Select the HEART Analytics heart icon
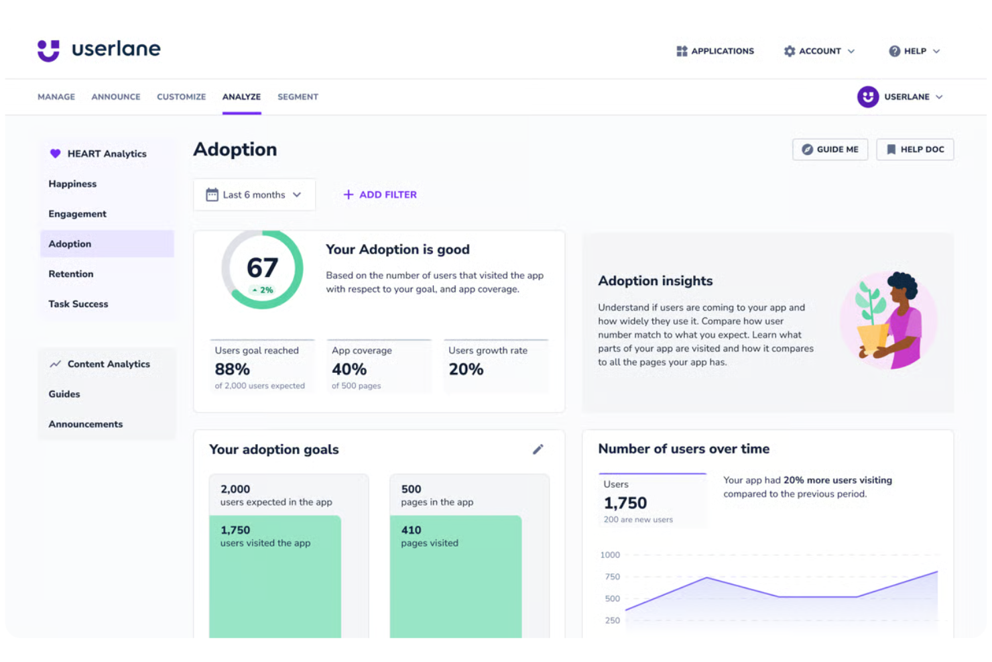Screen dimensions: 992x662 (x=56, y=153)
